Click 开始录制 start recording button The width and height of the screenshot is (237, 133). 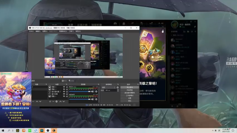[130, 90]
